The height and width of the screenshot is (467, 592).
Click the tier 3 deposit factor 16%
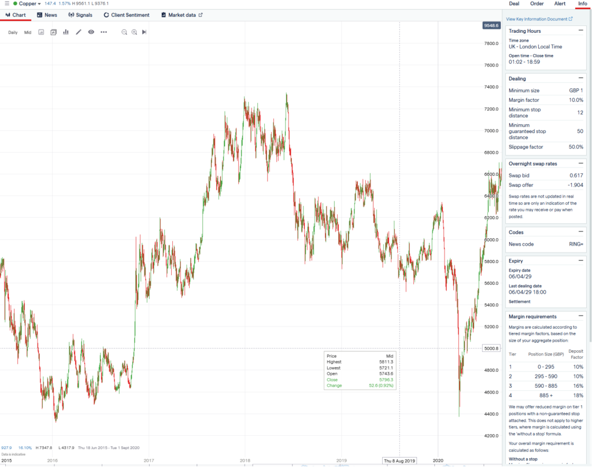click(578, 386)
